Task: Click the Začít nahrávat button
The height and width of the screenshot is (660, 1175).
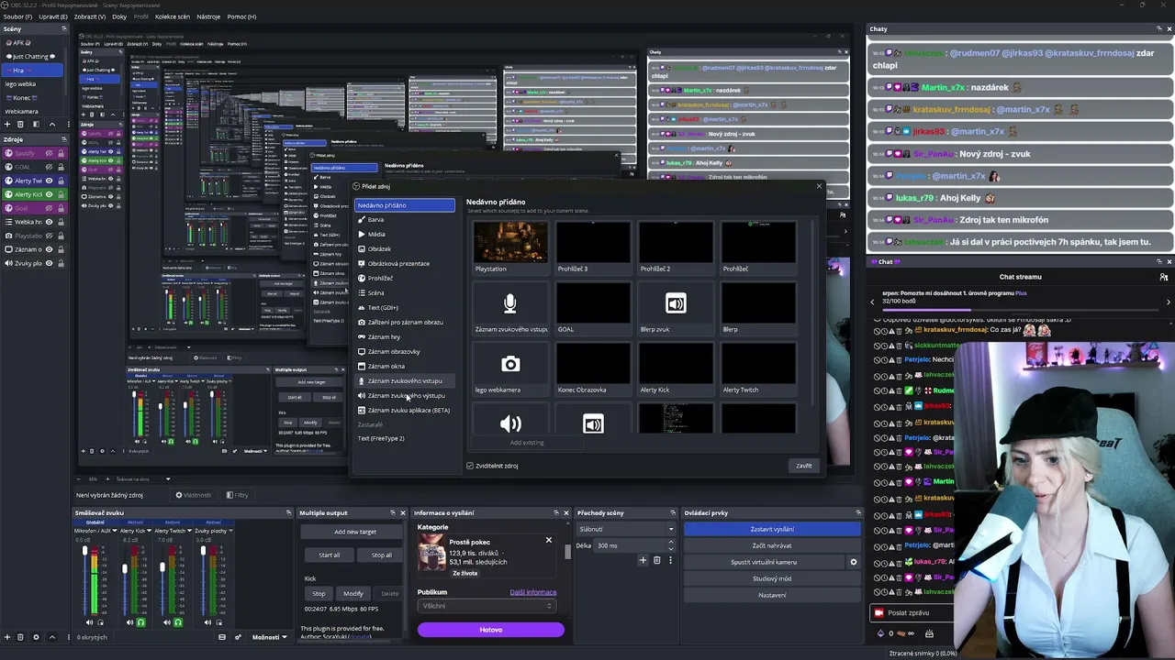Action: tap(772, 545)
